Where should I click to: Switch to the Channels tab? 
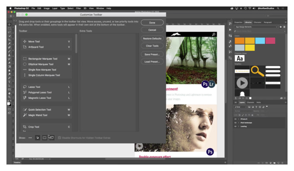250,103
